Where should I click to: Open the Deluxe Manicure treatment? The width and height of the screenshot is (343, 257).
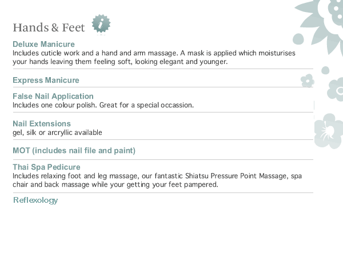click(x=44, y=44)
